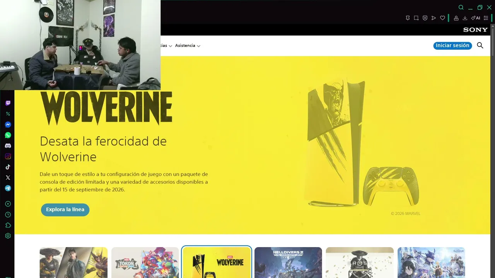The image size is (495, 278).
Task: Select the yellow Wolverine carousel thumbnail
Action: (217, 263)
